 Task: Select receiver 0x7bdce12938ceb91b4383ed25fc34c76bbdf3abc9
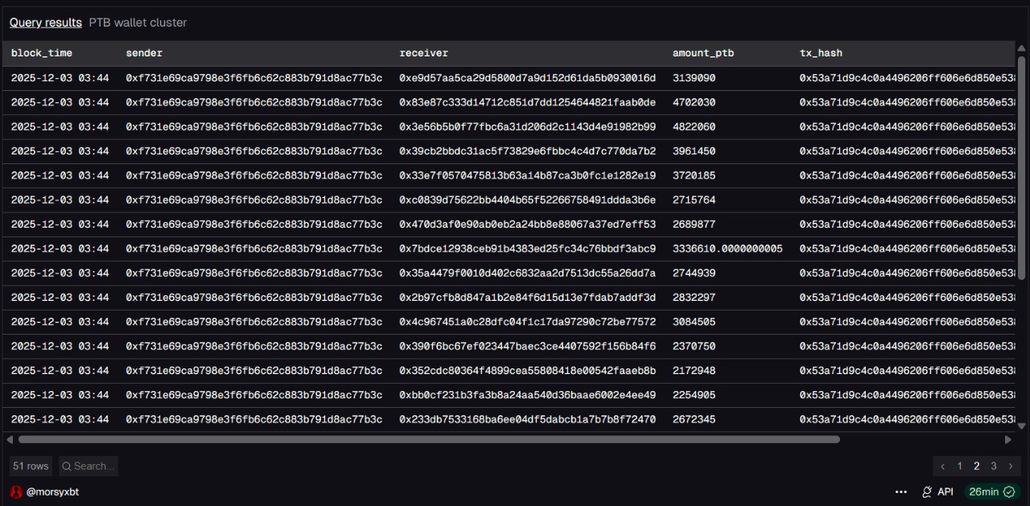[527, 249]
